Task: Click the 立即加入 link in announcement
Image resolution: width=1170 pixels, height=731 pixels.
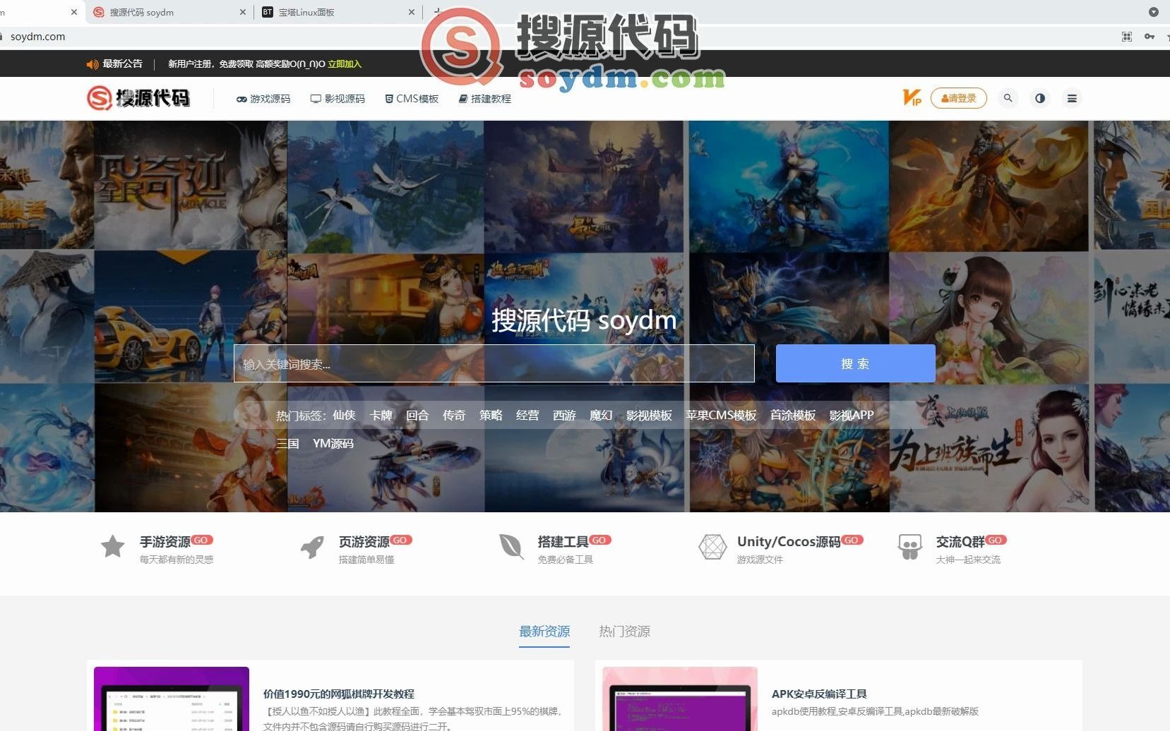Action: pyautogui.click(x=345, y=64)
